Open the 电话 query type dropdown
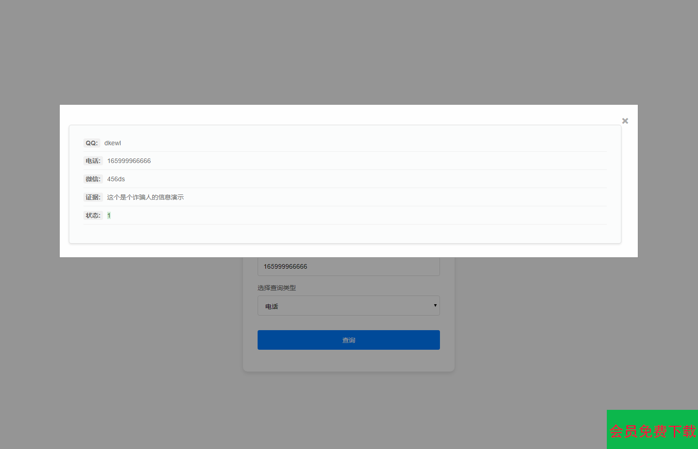Screen dimensions: 698x449 point(348,306)
